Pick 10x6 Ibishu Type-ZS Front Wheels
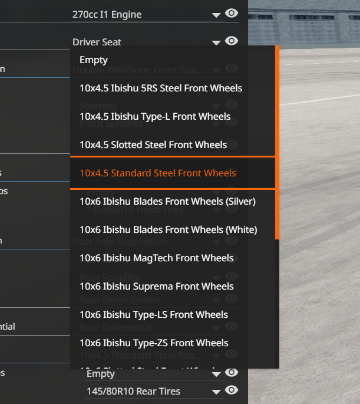The height and width of the screenshot is (404, 360). 154,343
